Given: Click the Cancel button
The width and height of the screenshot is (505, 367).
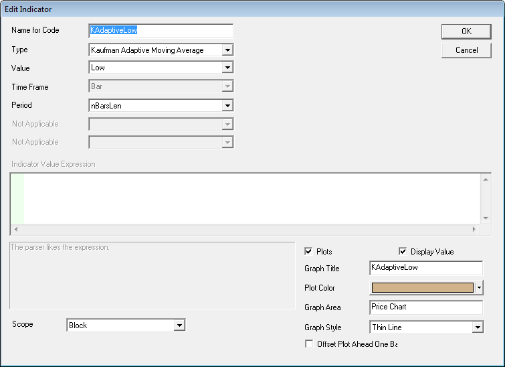Looking at the screenshot, I should (466, 50).
